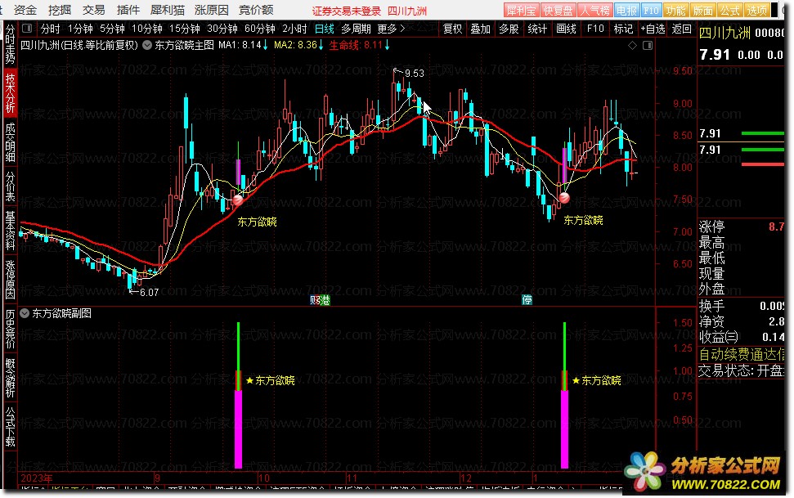The image size is (794, 498).
Task: Open the 交易 menu
Action: click(94, 10)
